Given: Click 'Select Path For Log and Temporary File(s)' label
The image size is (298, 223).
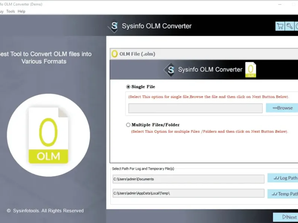Looking at the screenshot, I should coord(143,169).
